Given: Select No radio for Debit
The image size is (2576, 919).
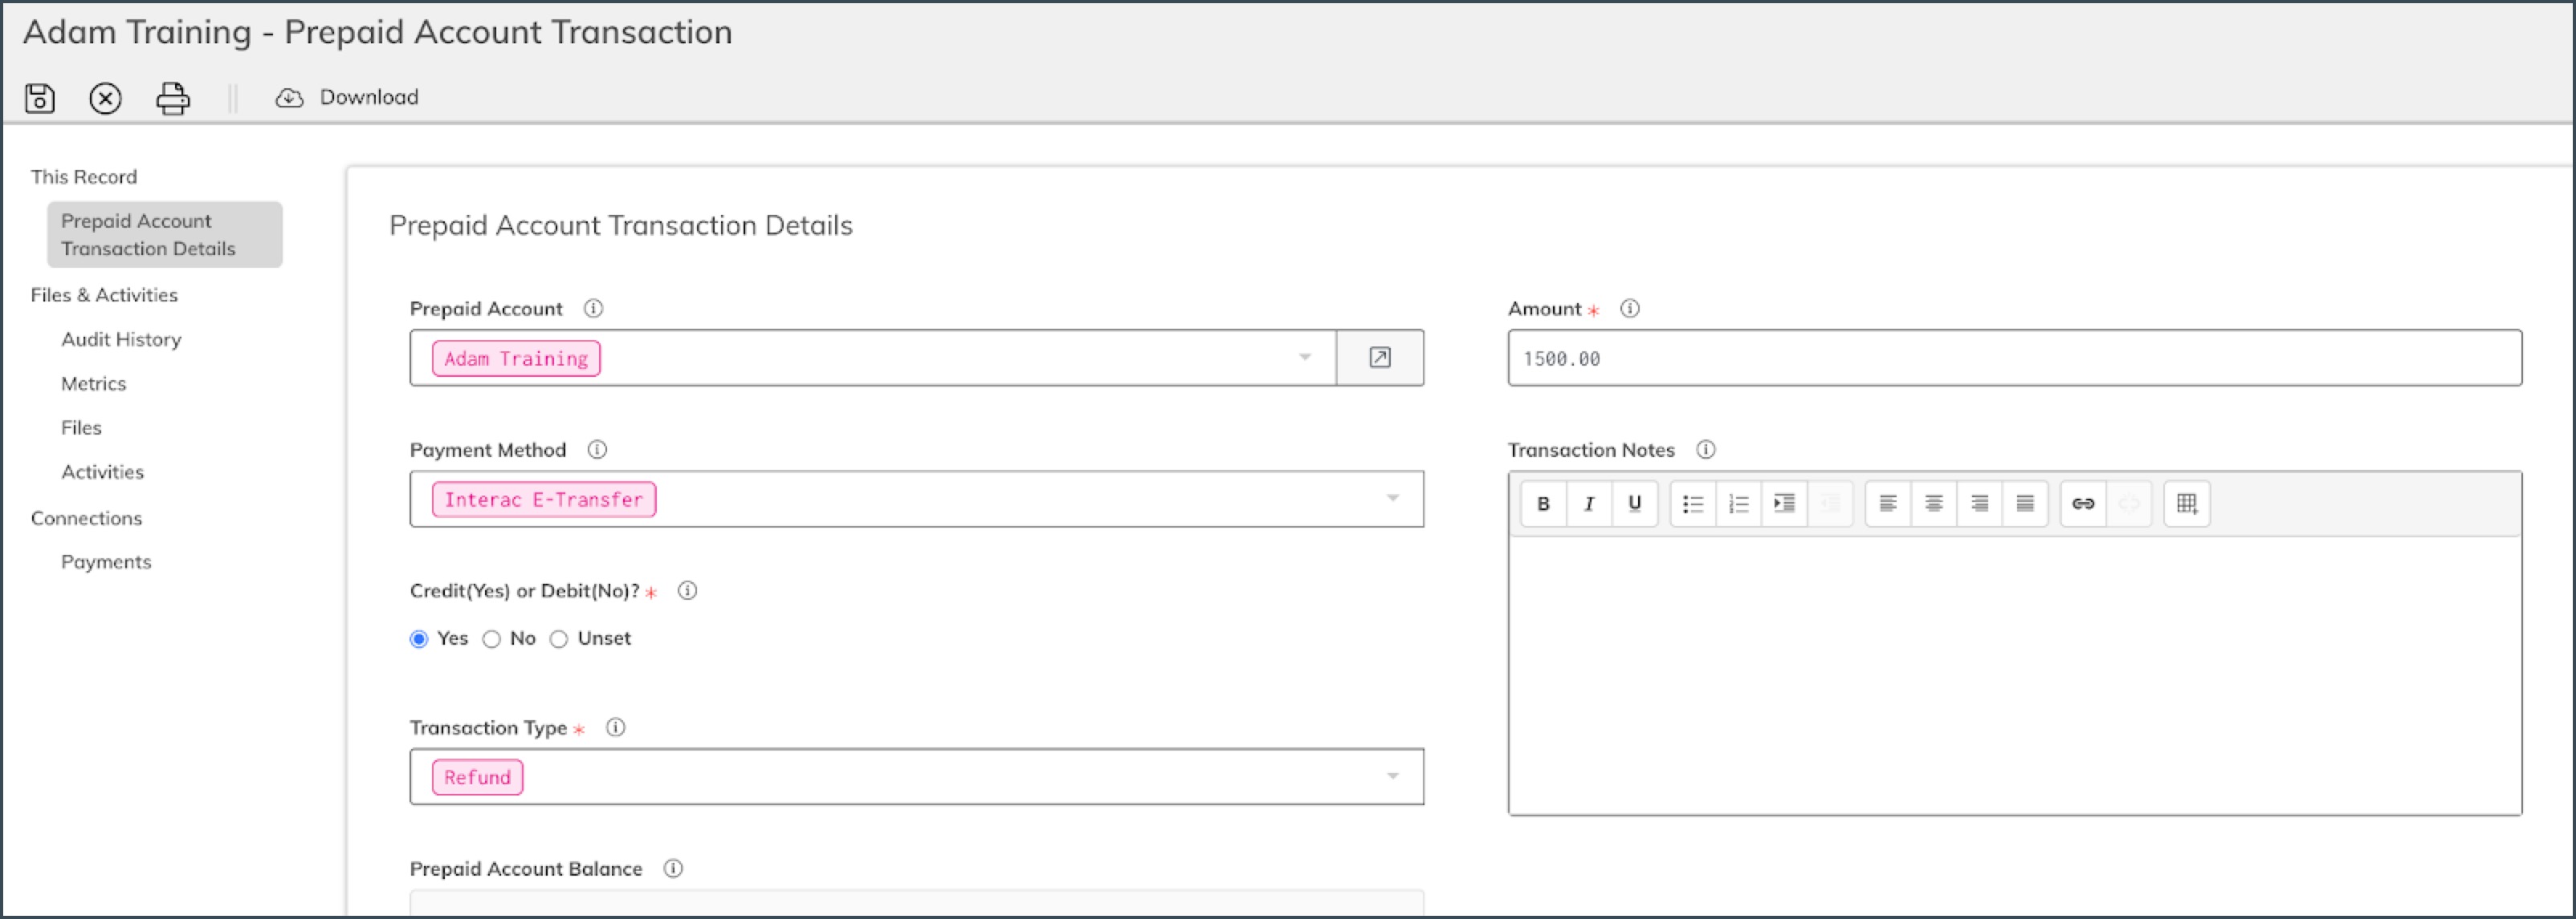Looking at the screenshot, I should coord(491,639).
